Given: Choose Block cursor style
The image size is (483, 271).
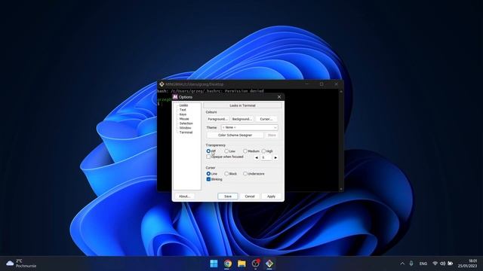Looking at the screenshot, I should click(x=226, y=174).
